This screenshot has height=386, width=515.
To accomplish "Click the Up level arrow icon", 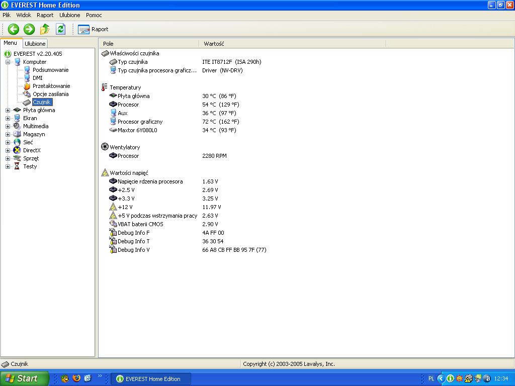I will [45, 29].
